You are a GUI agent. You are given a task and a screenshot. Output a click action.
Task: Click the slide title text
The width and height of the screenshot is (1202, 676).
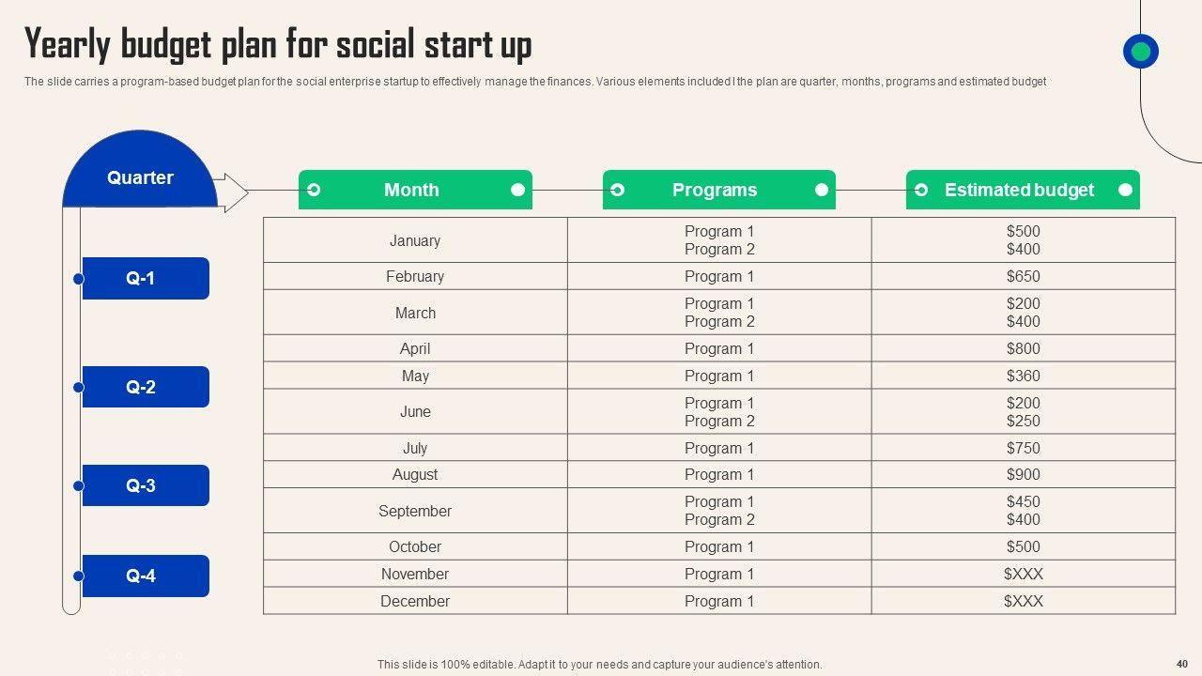click(x=278, y=44)
